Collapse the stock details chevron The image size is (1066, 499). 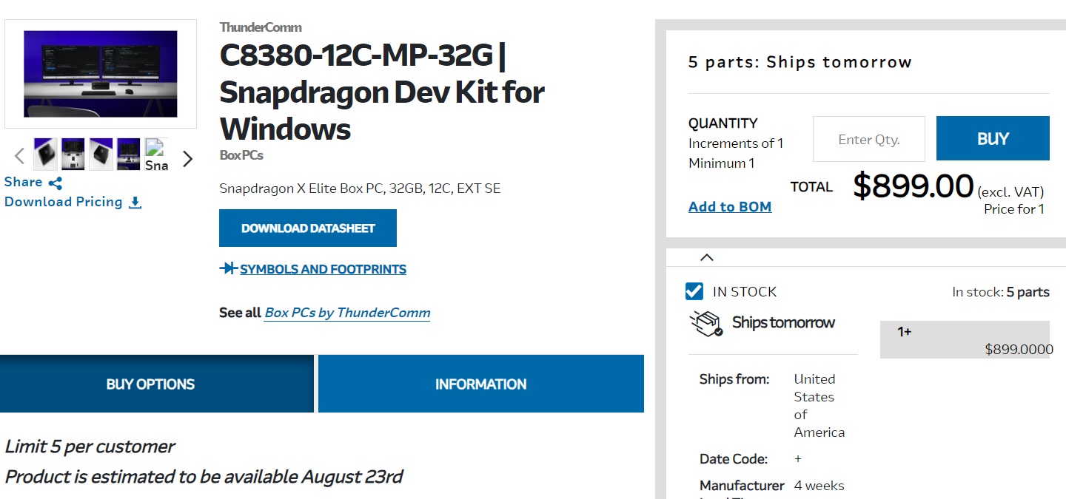(x=707, y=257)
